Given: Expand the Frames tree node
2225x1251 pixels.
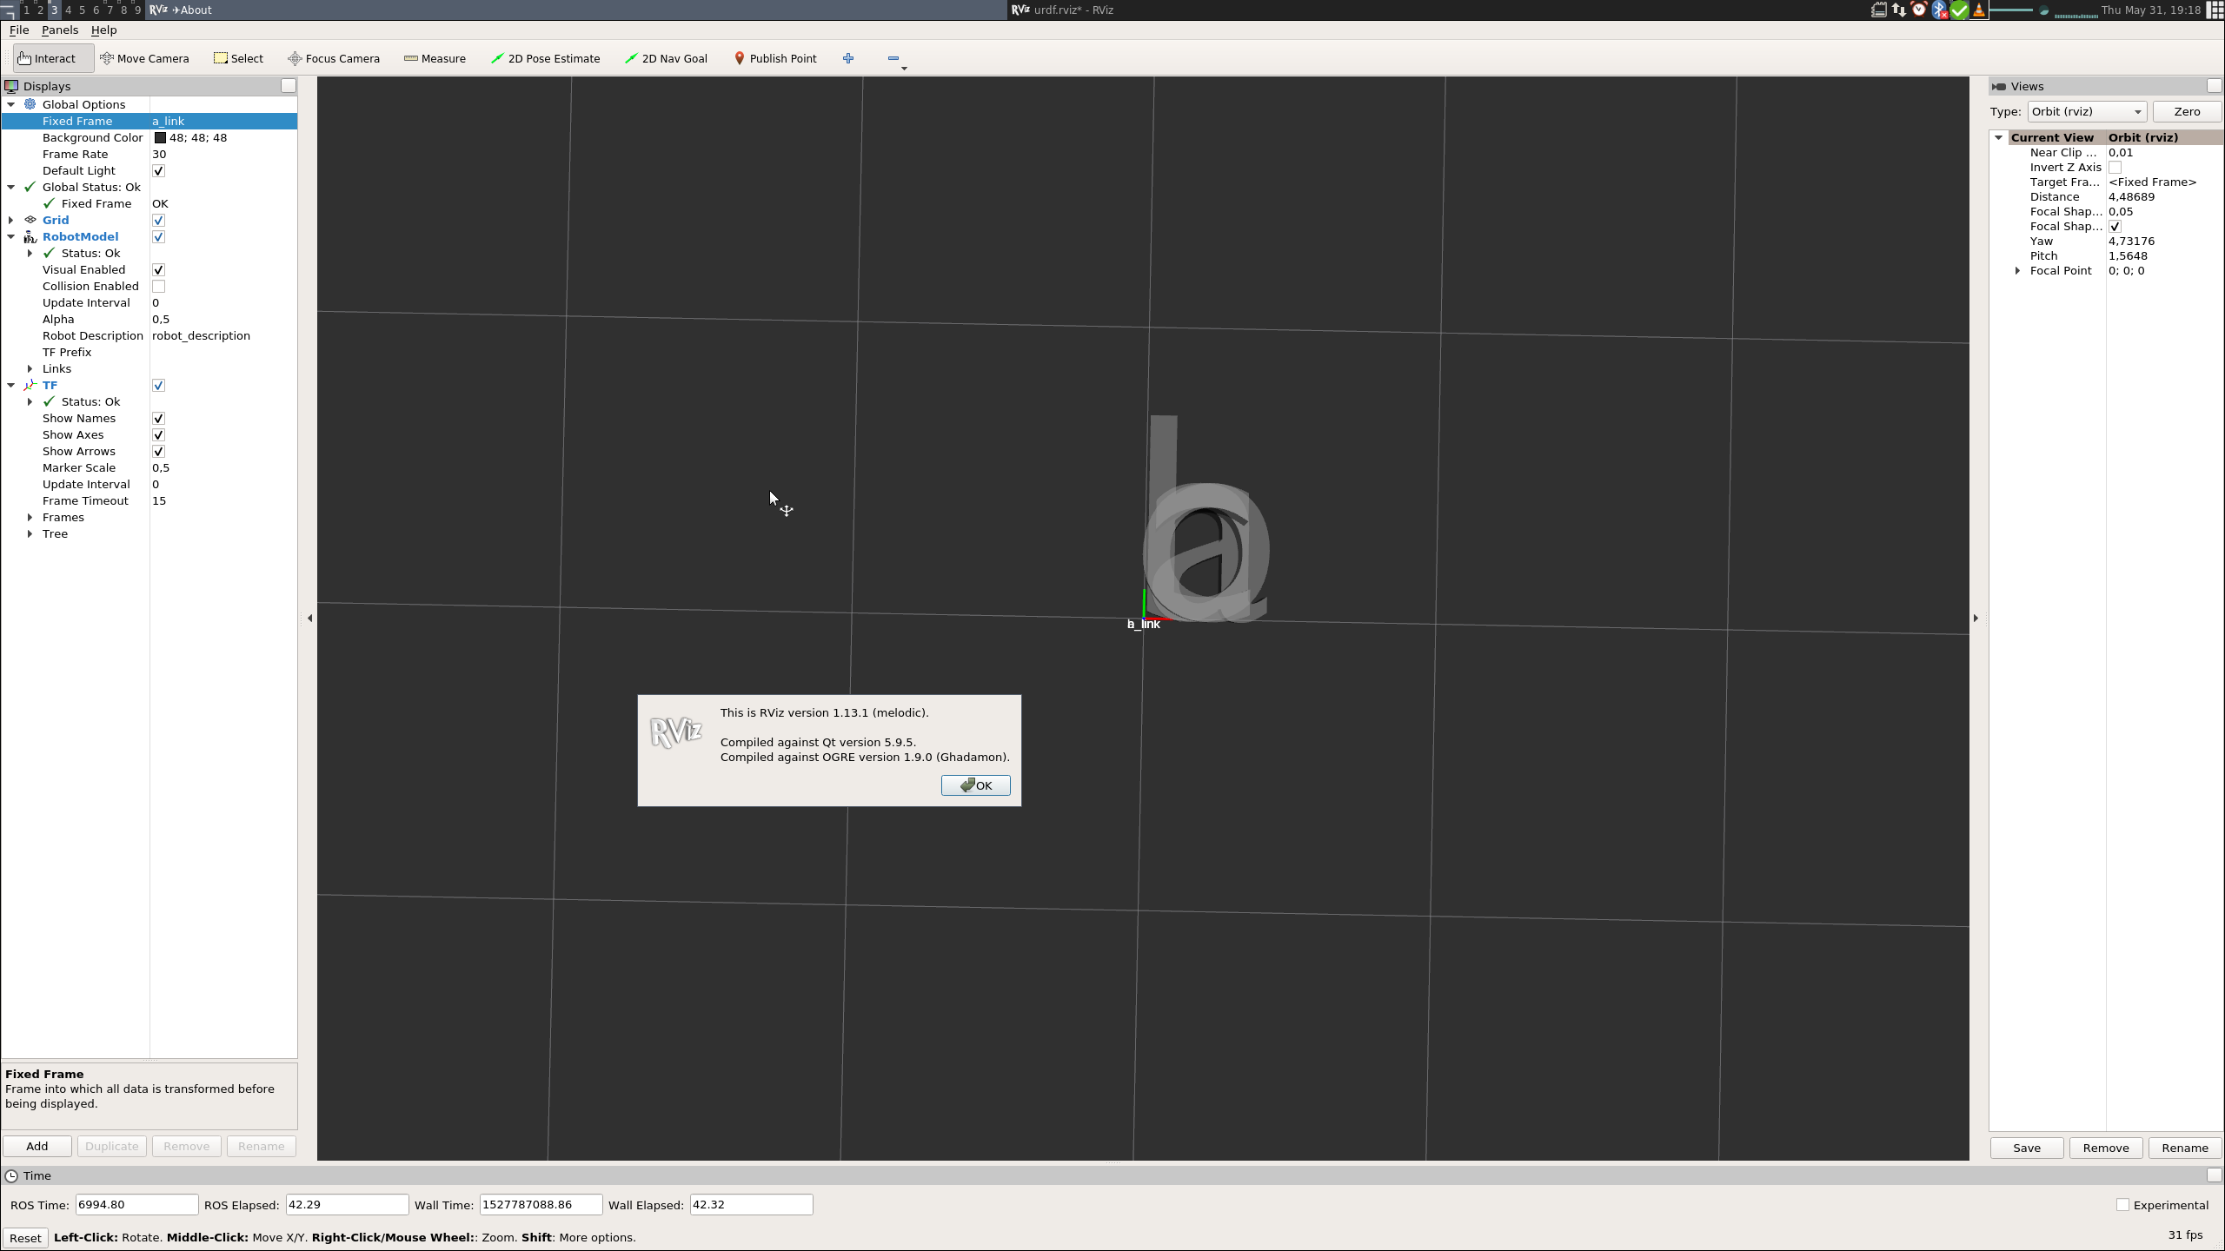Looking at the screenshot, I should (30, 517).
